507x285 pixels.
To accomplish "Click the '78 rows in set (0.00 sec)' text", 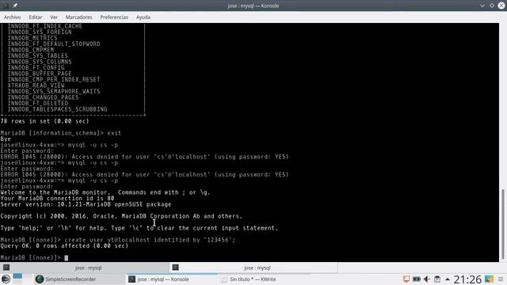I will 44,121.
